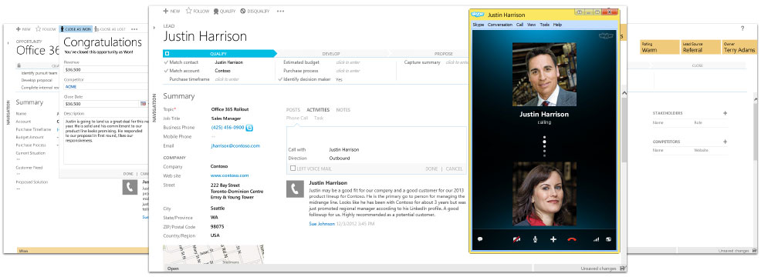
Task: Click Follow star in Opportunity window
Action: pyautogui.click(x=39, y=29)
